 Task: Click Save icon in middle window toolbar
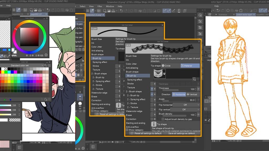pyautogui.click(x=113, y=11)
